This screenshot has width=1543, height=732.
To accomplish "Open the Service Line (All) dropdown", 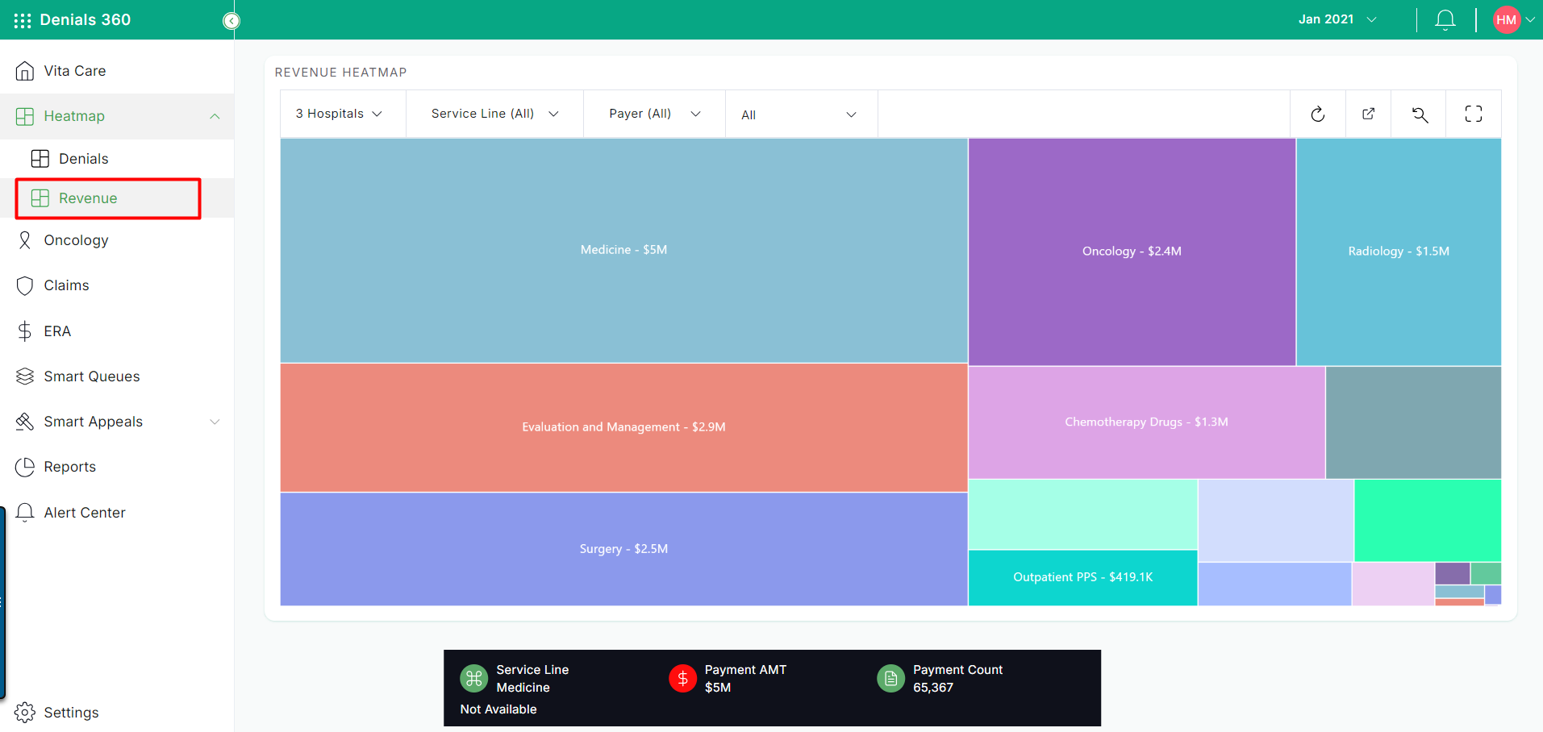I will click(493, 114).
